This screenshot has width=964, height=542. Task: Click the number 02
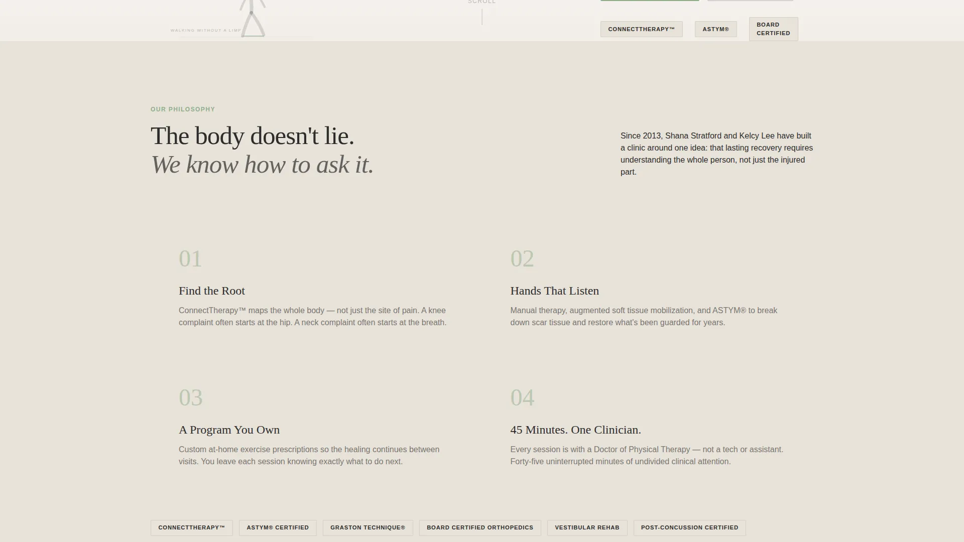point(522,259)
